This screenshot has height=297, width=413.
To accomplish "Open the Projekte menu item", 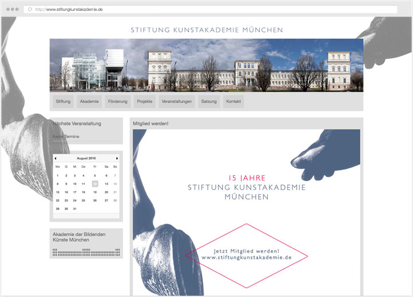I will 145,101.
